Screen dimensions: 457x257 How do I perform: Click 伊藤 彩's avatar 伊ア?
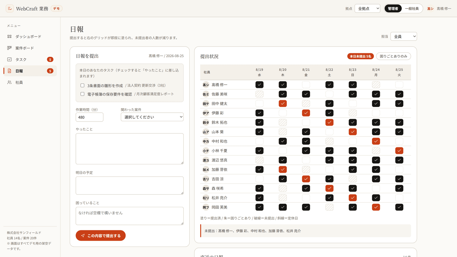coord(206,113)
